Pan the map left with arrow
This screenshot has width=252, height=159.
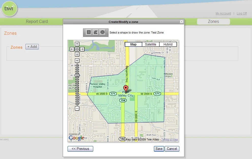pos(72,49)
